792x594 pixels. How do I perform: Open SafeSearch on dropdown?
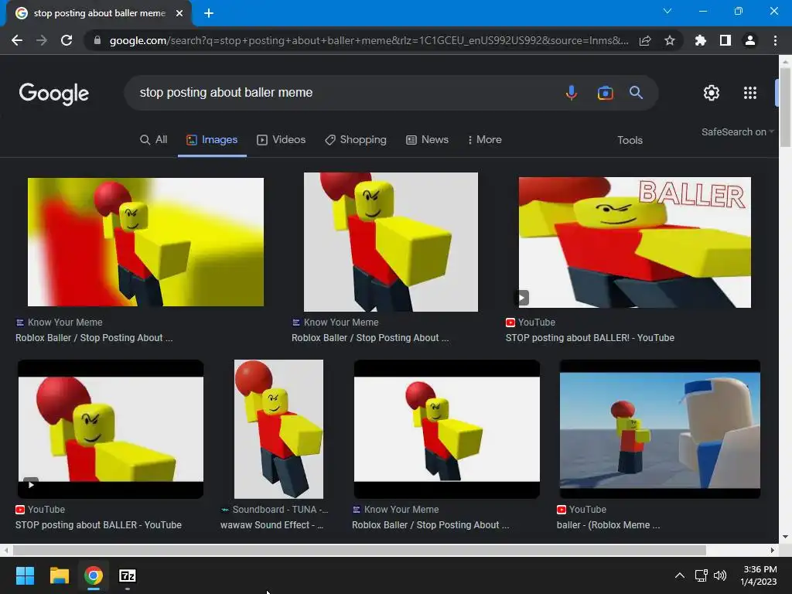tap(737, 131)
